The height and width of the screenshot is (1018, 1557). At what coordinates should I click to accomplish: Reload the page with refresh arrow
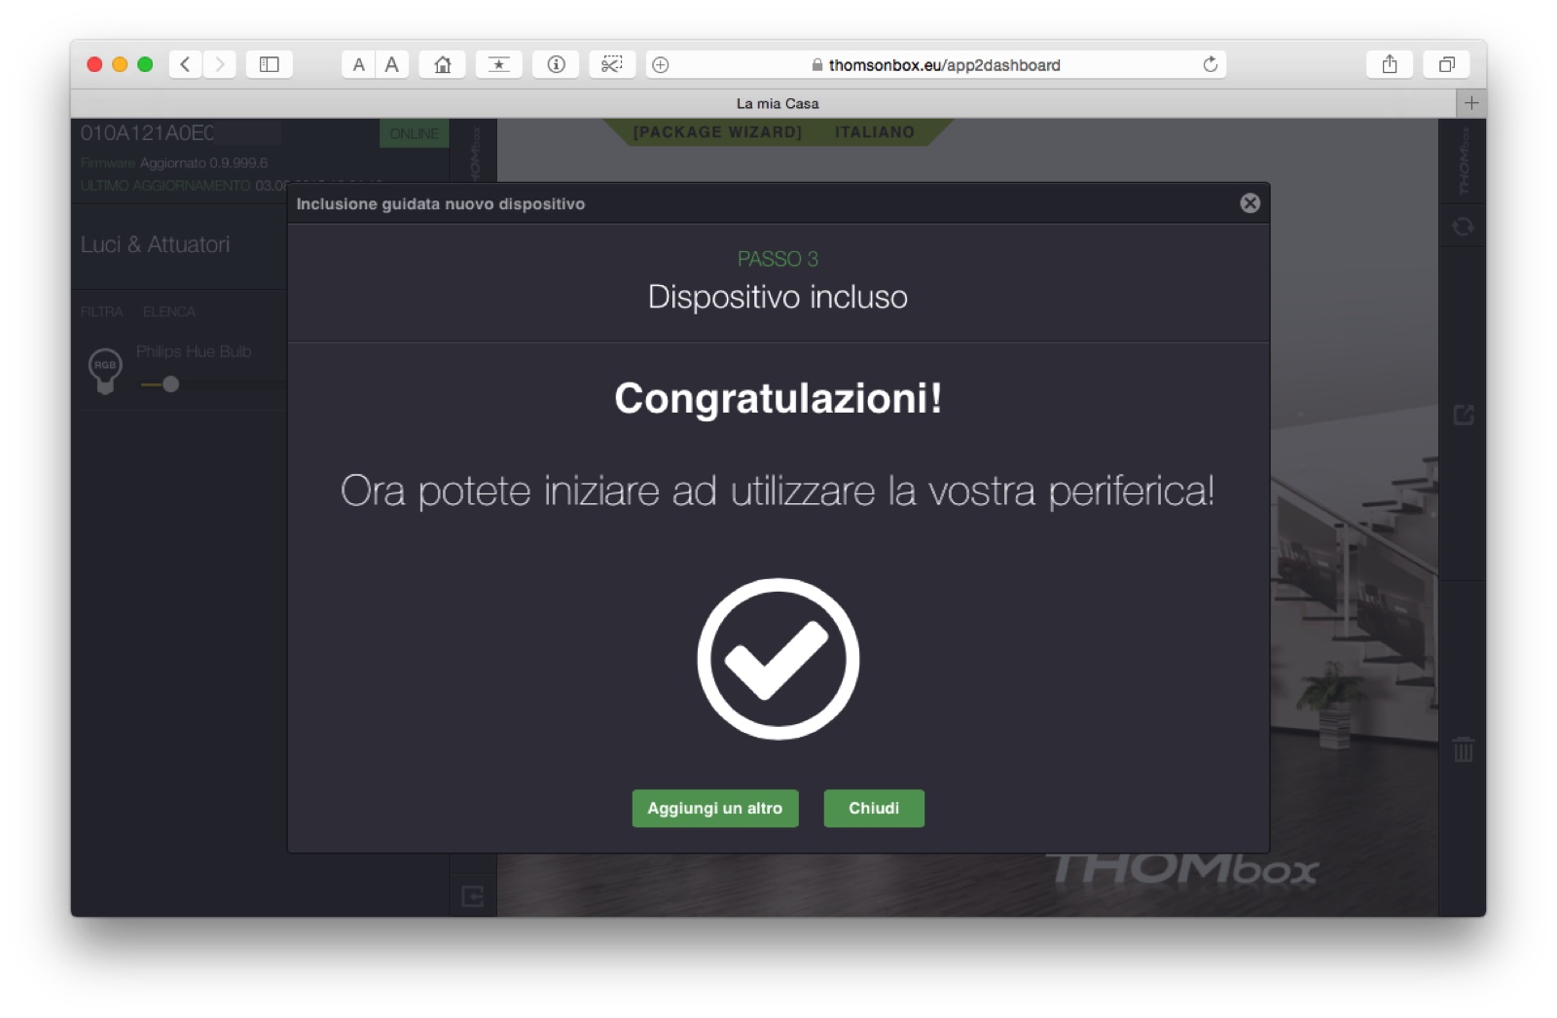(x=1210, y=64)
